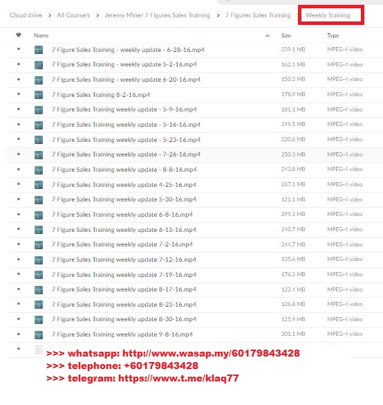Image resolution: width=383 pixels, height=405 pixels.
Task: Open 7 Figures Sales Training breadcrumb
Action: tap(258, 15)
